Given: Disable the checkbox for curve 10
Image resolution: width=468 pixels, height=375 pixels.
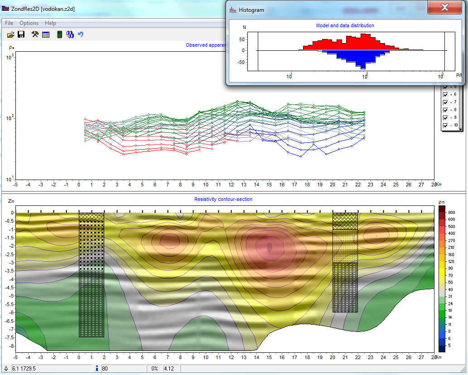Looking at the screenshot, I should [x=445, y=125].
